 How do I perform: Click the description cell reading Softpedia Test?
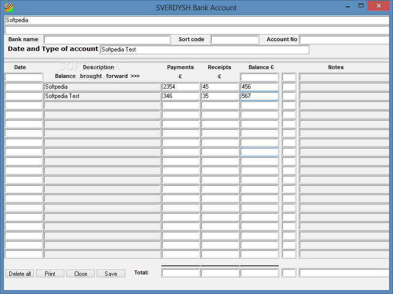tap(102, 96)
